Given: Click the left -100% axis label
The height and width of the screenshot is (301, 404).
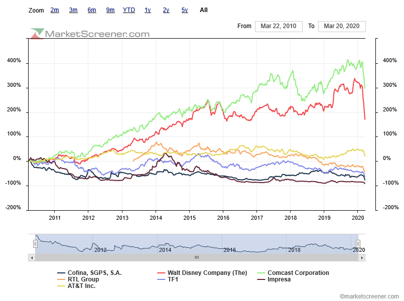Looking at the screenshot, I should [13, 183].
